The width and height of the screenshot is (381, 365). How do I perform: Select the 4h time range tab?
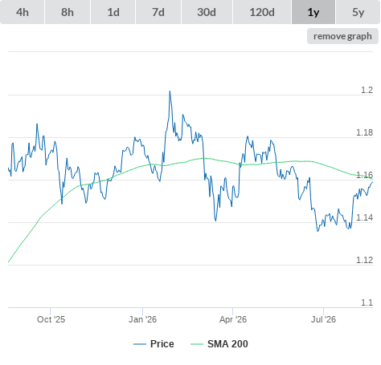23,12
